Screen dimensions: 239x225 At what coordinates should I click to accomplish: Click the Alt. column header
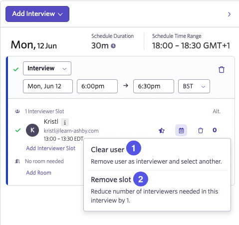[x=217, y=111]
